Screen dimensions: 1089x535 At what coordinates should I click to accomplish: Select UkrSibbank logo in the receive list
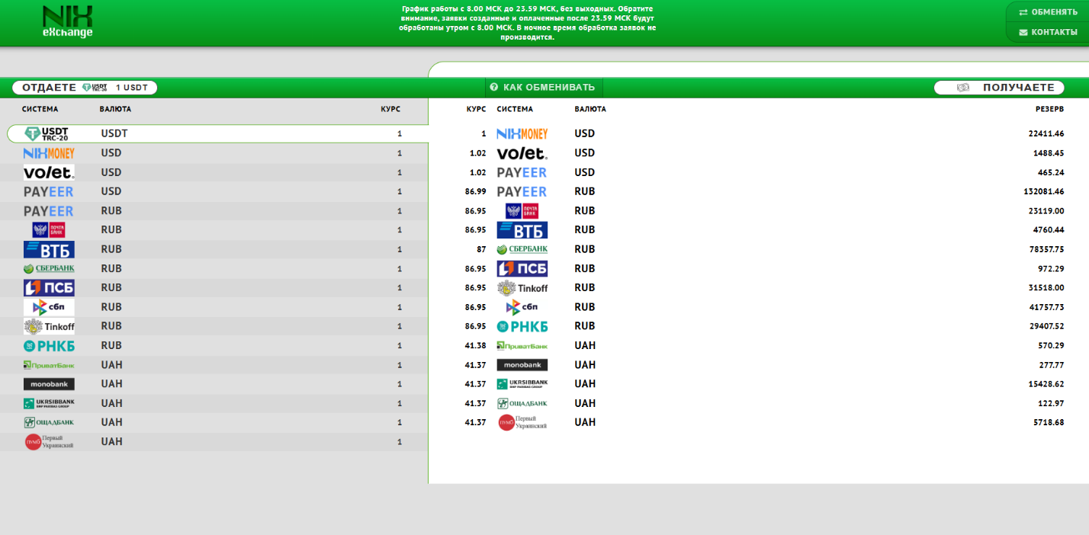[522, 384]
